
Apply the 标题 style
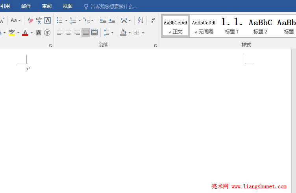[286, 26]
